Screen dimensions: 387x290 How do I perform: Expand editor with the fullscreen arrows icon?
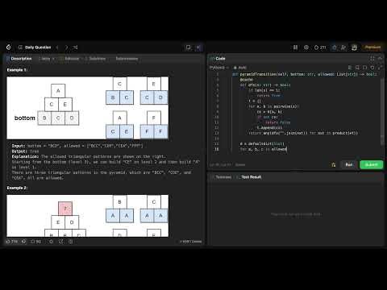pos(380,68)
